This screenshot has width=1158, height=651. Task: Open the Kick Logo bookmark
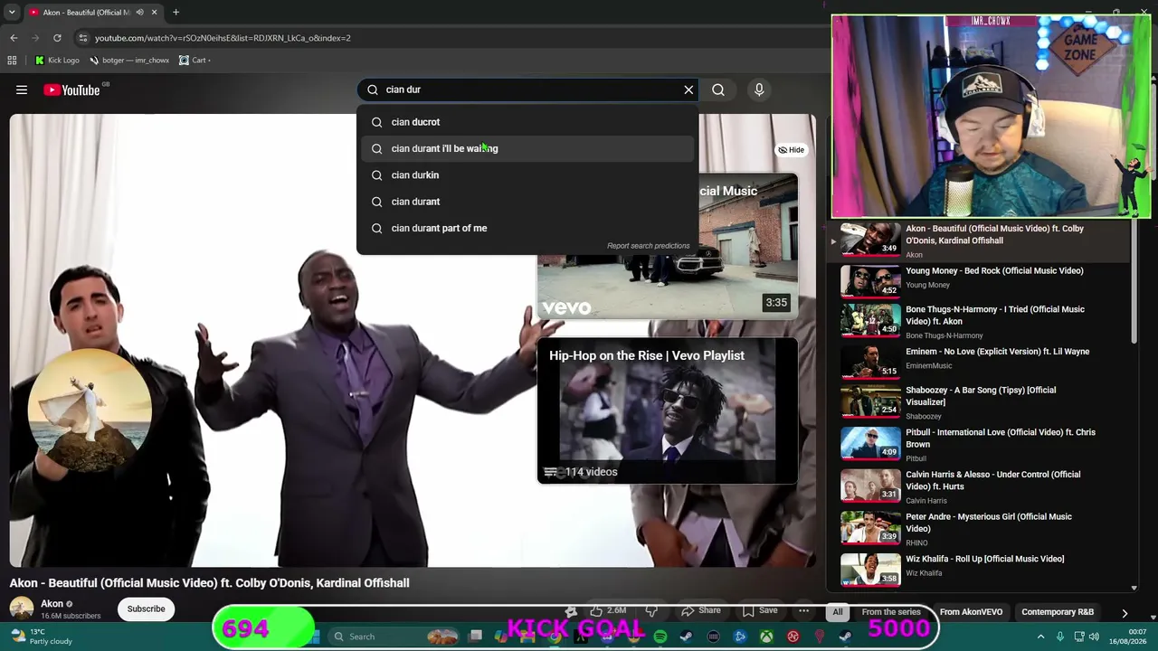57,61
